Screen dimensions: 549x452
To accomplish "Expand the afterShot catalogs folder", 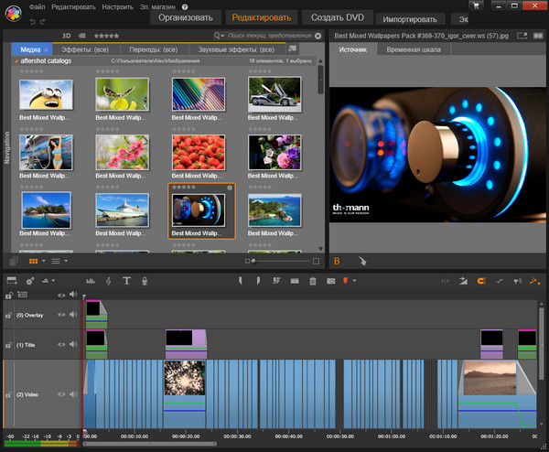I will pos(16,60).
